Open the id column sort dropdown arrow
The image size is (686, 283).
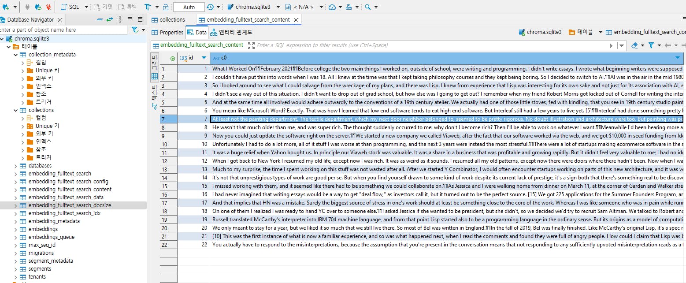point(204,58)
